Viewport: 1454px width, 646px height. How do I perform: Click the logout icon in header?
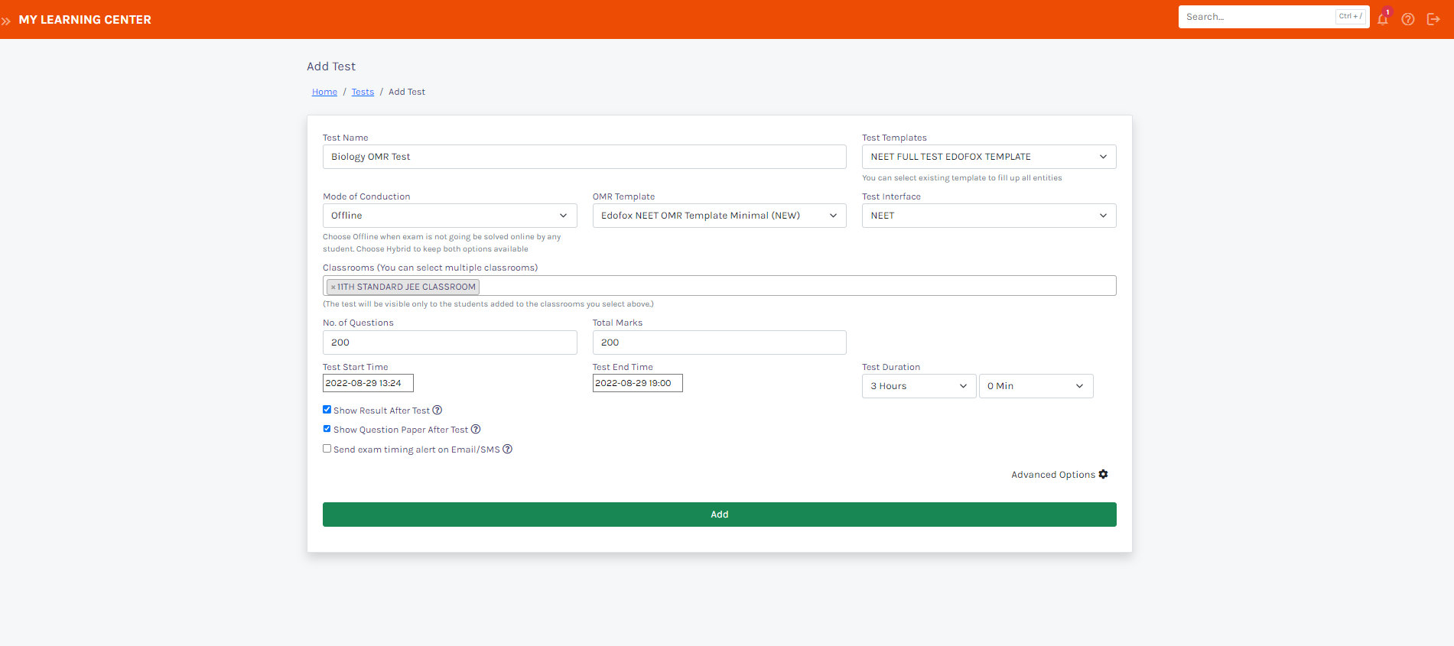1433,19
